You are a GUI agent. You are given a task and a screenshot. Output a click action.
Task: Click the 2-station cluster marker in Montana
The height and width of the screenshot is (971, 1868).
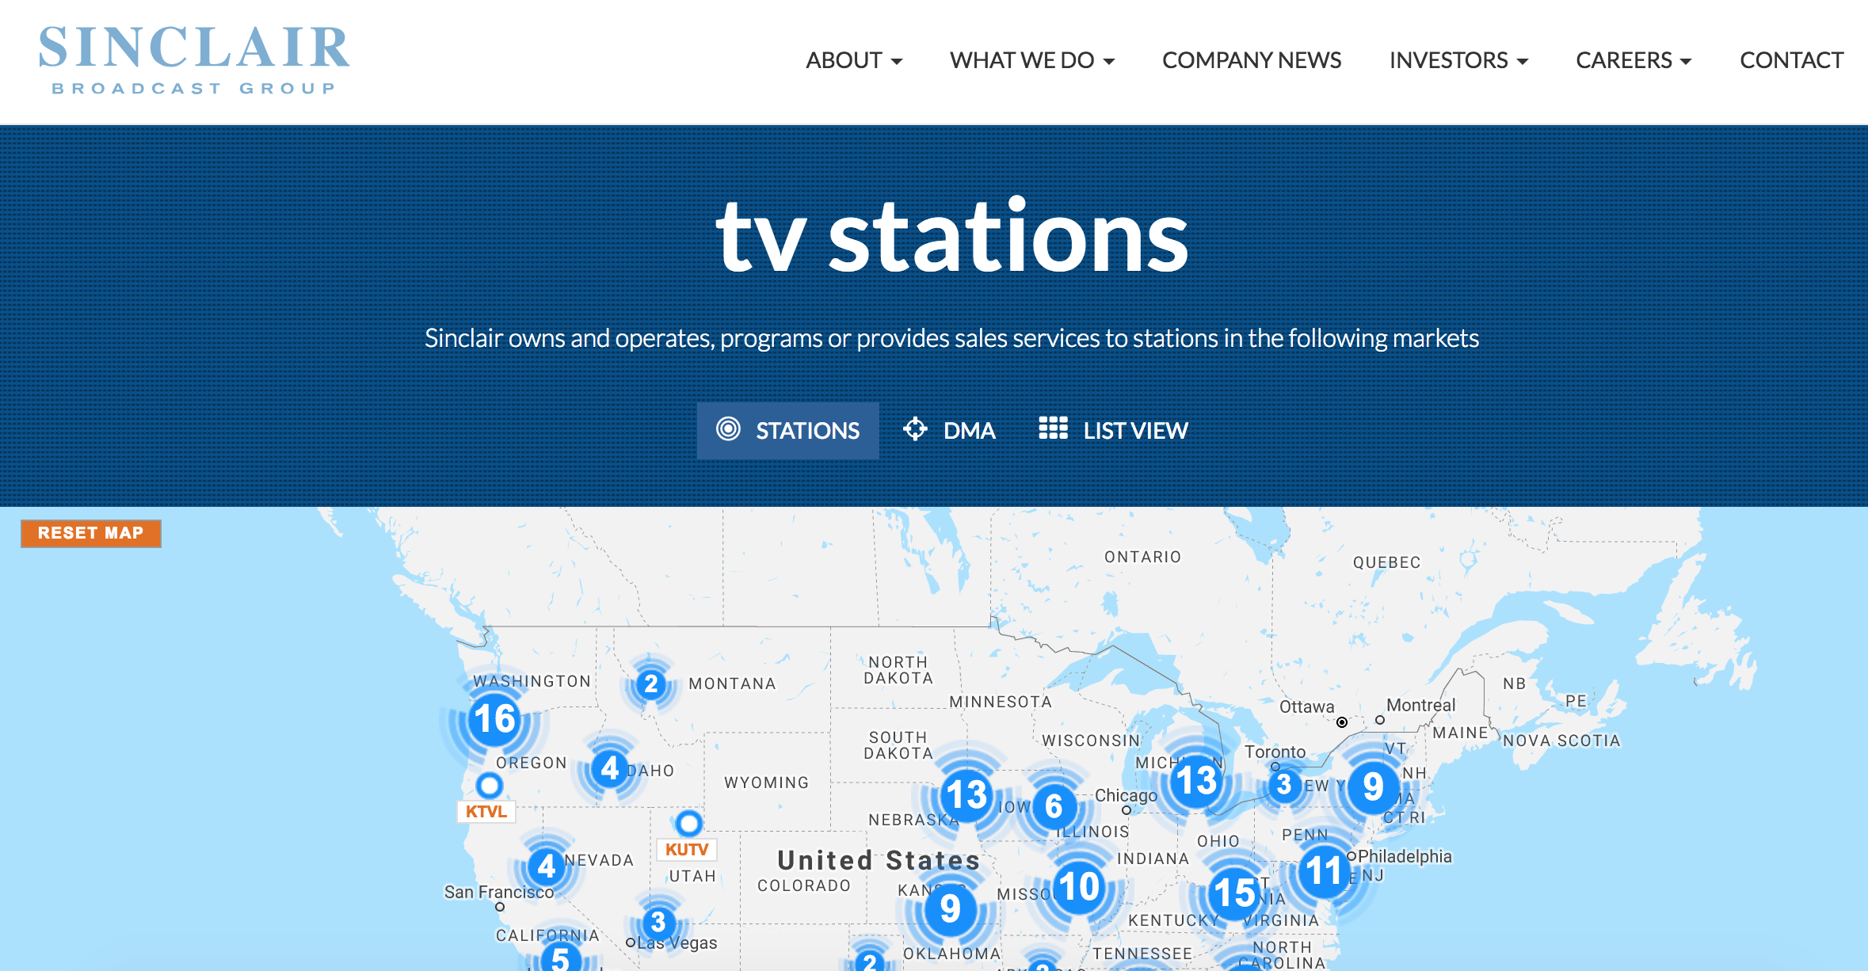650,684
